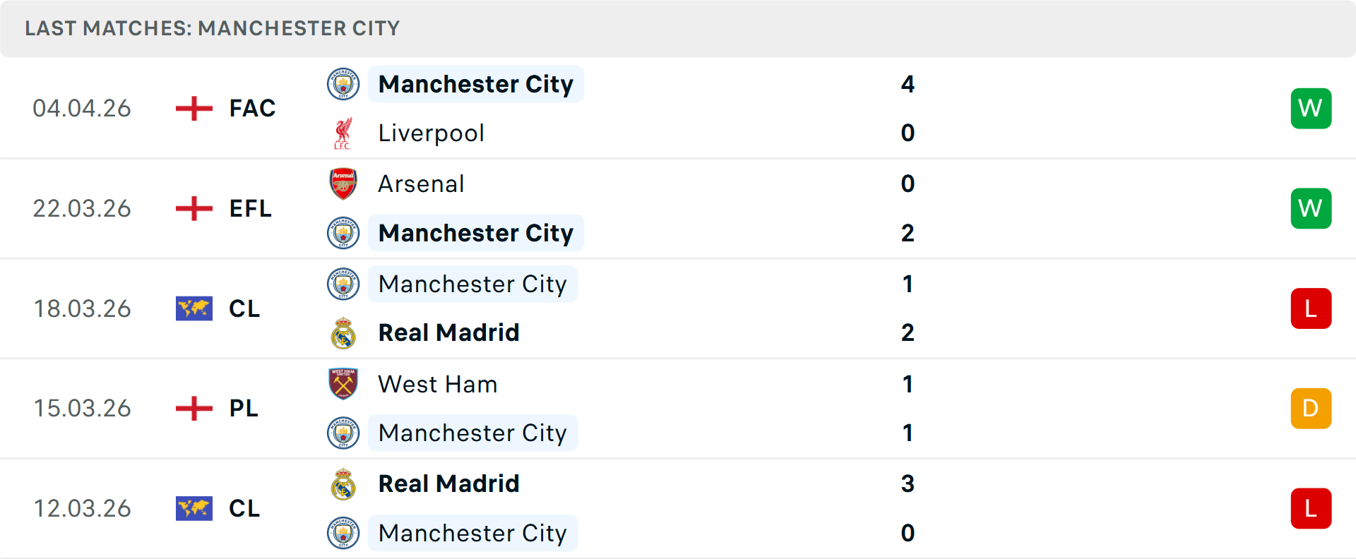Select the orange D badge for the West Ham draw
This screenshot has width=1356, height=559.
pos(1311,408)
